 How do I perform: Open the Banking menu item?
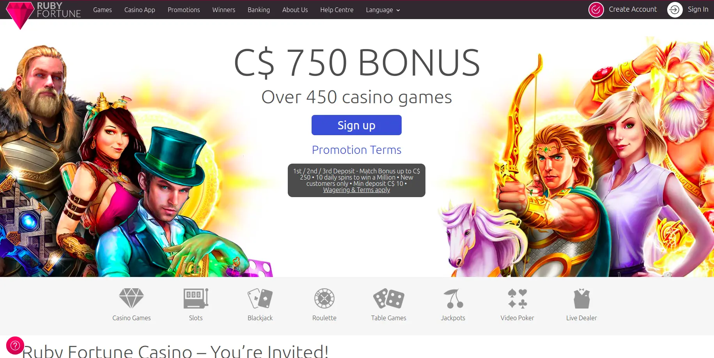(259, 10)
